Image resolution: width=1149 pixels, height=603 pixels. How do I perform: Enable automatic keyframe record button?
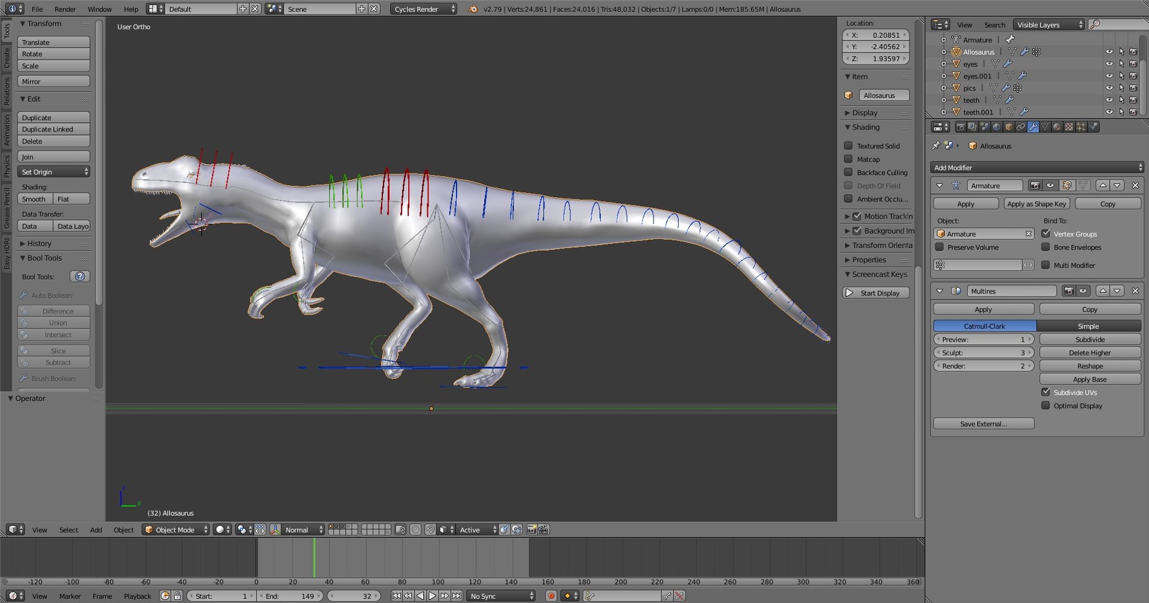(551, 596)
